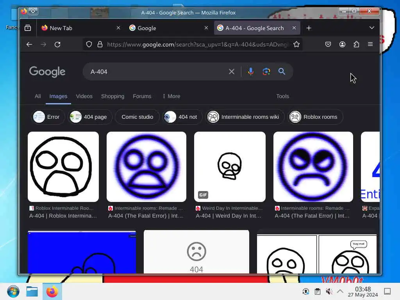Close the New Tab tab
The width and height of the screenshot is (400, 300).
point(118,28)
